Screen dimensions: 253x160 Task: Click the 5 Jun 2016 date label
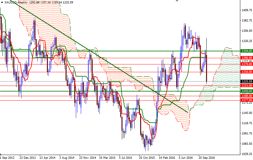(x=186, y=158)
